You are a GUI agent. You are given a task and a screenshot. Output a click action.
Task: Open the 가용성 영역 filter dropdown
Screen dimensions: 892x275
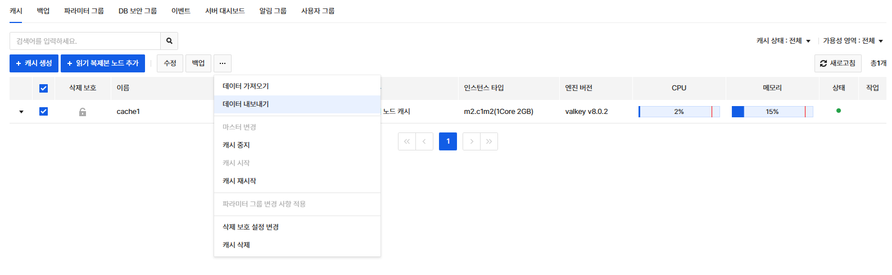point(853,41)
